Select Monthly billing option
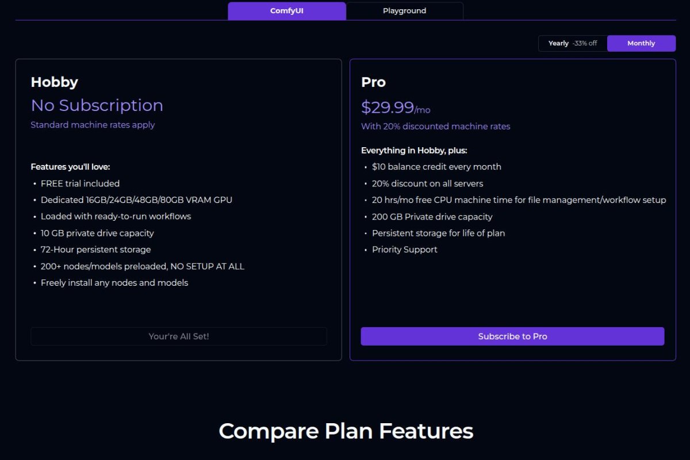The image size is (690, 460). coord(641,43)
